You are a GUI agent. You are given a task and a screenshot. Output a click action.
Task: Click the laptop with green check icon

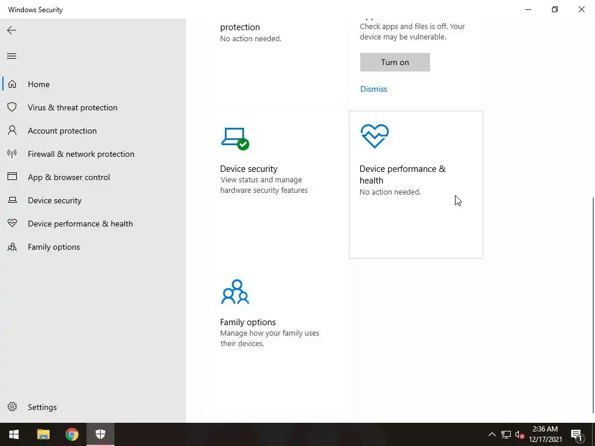pos(235,139)
